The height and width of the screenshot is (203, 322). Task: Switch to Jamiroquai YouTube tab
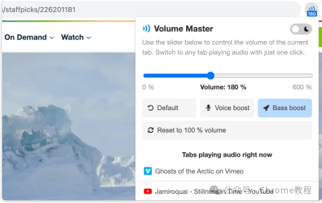coord(227,192)
